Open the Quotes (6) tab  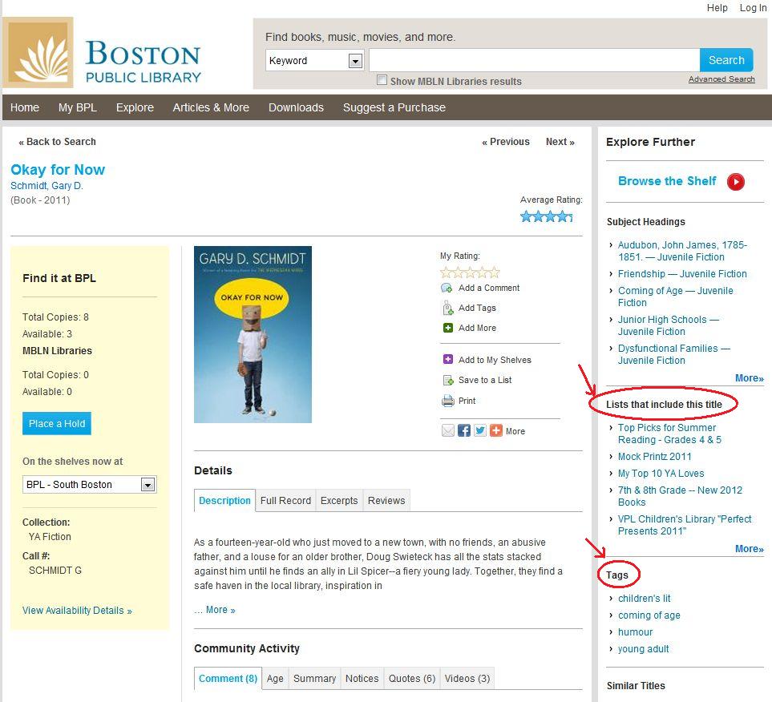pos(412,679)
